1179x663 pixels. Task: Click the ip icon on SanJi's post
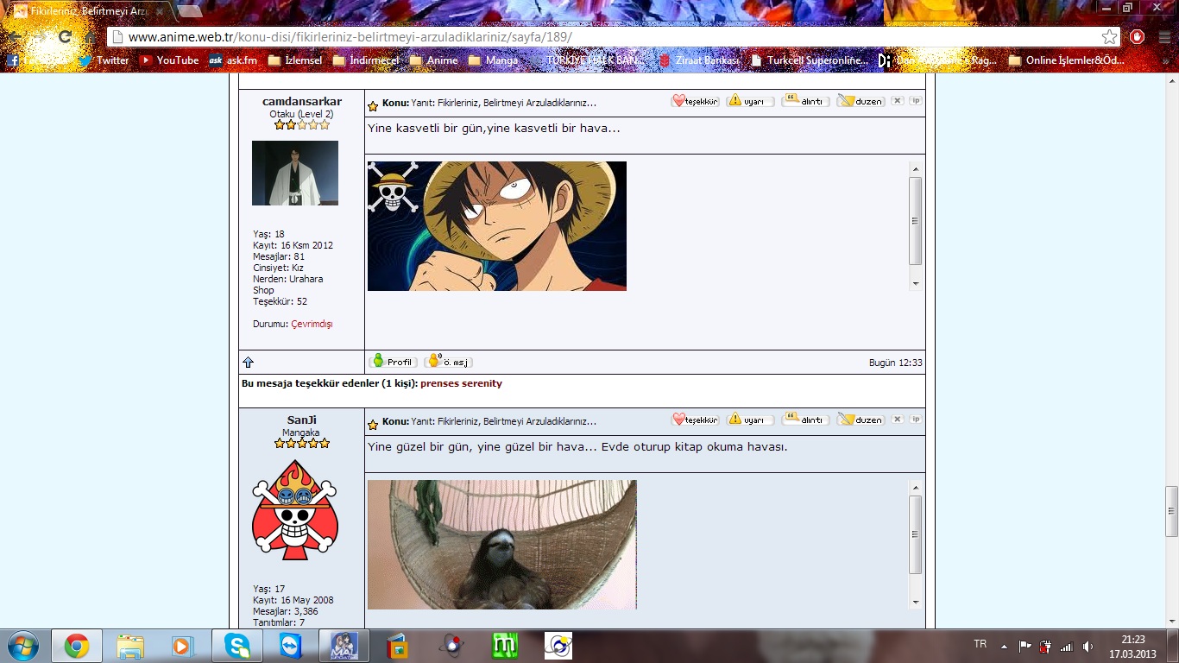click(x=916, y=420)
